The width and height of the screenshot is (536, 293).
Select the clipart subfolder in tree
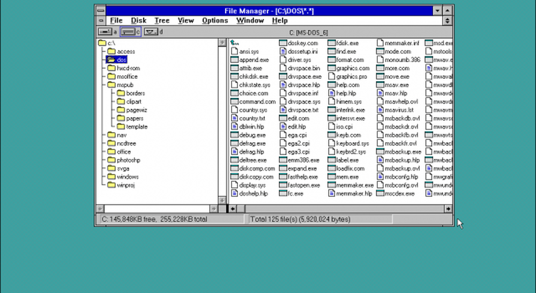[121, 101]
